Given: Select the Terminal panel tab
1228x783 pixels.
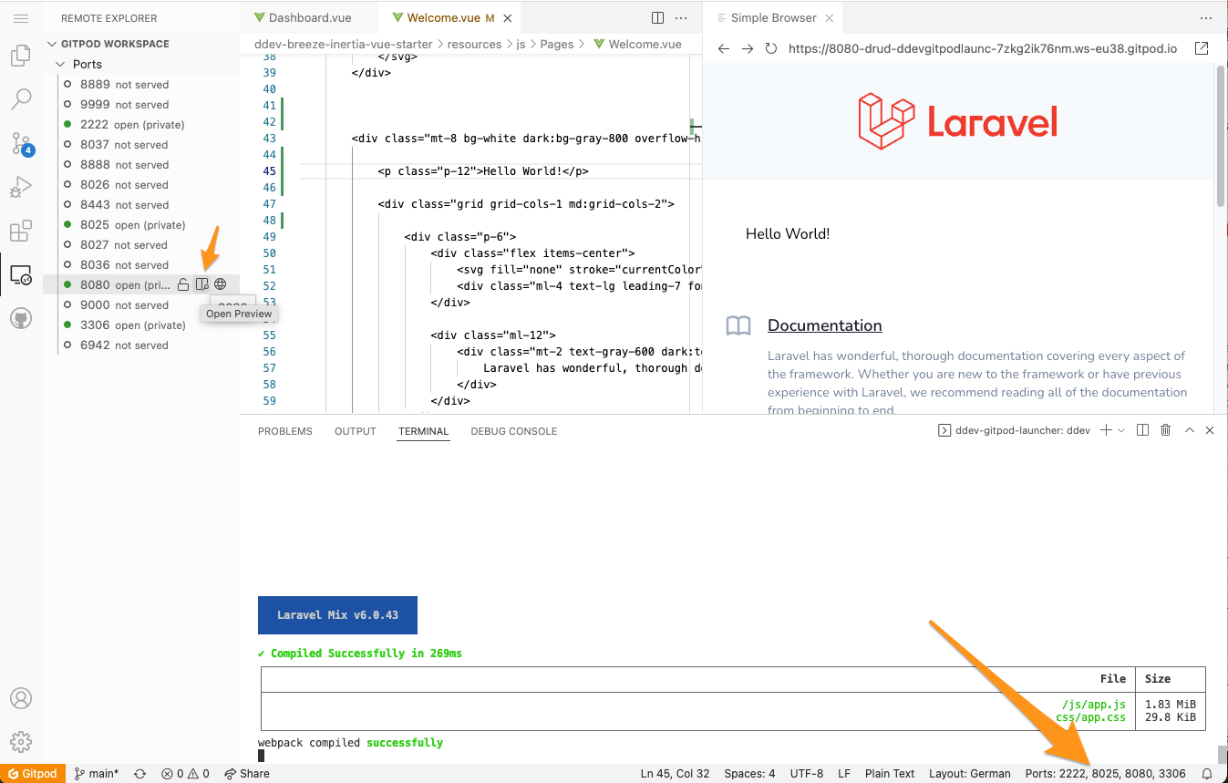Looking at the screenshot, I should click(423, 431).
